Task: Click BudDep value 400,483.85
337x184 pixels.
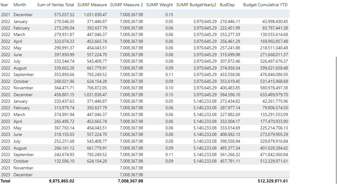Action: click(x=230, y=88)
